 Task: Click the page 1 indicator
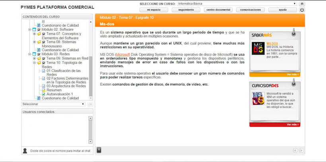tap(99, 150)
